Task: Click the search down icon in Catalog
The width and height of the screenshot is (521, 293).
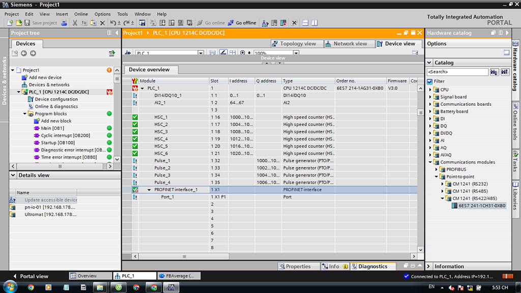Action: point(494,72)
